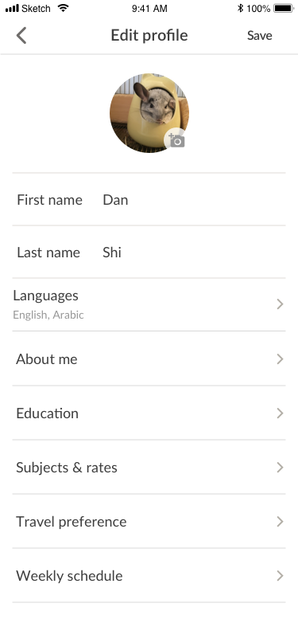Tap the Wi-Fi status icon

point(63,8)
